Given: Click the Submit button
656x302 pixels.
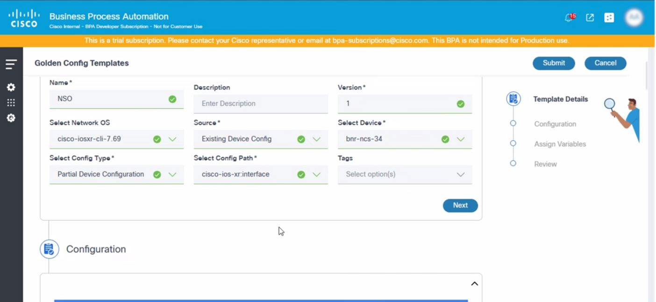Looking at the screenshot, I should point(554,63).
